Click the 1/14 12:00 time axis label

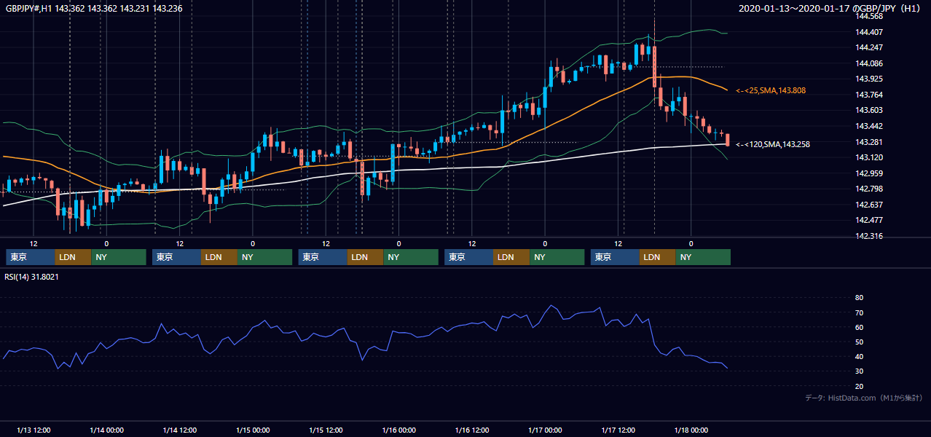(x=180, y=430)
